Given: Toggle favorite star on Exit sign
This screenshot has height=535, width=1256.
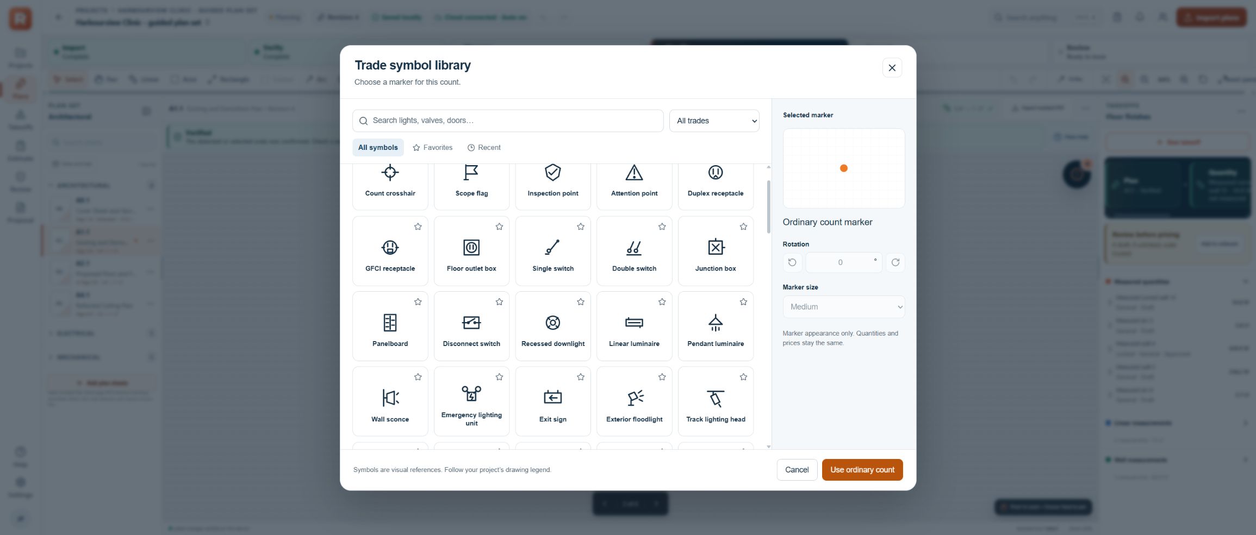Looking at the screenshot, I should click(581, 377).
